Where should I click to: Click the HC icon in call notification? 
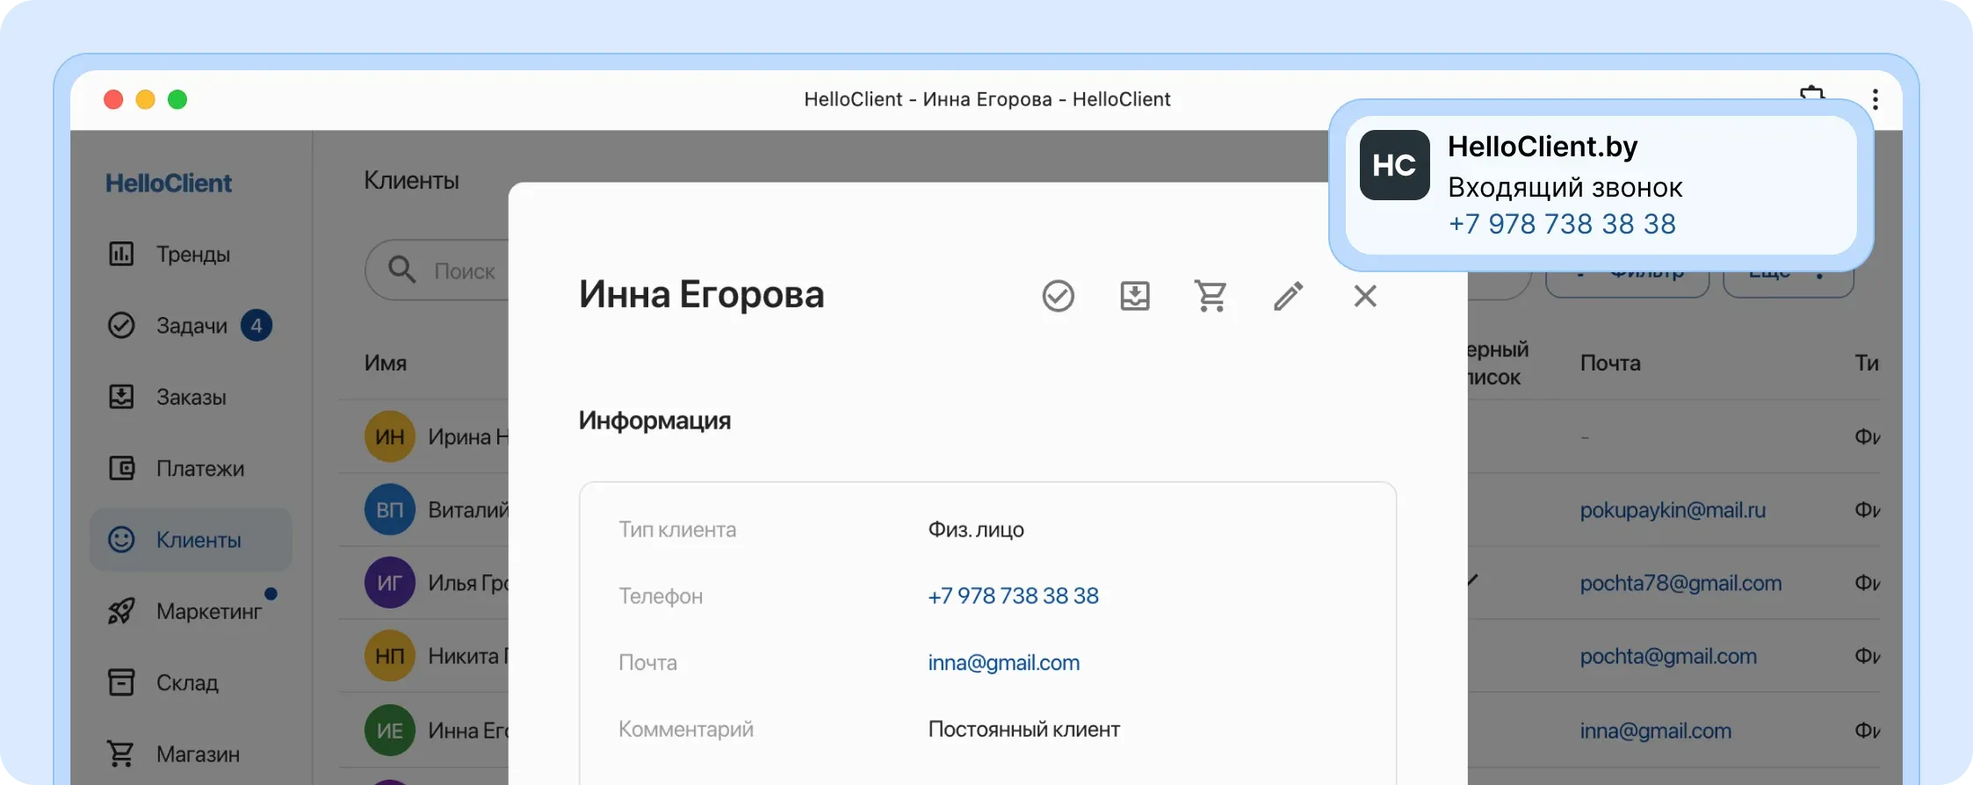pos(1395,165)
